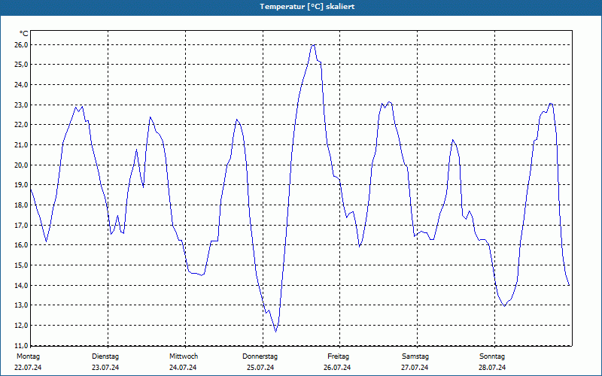The height and width of the screenshot is (376, 602).
Task: Click the '28.07.24' date label
Action: (492, 368)
